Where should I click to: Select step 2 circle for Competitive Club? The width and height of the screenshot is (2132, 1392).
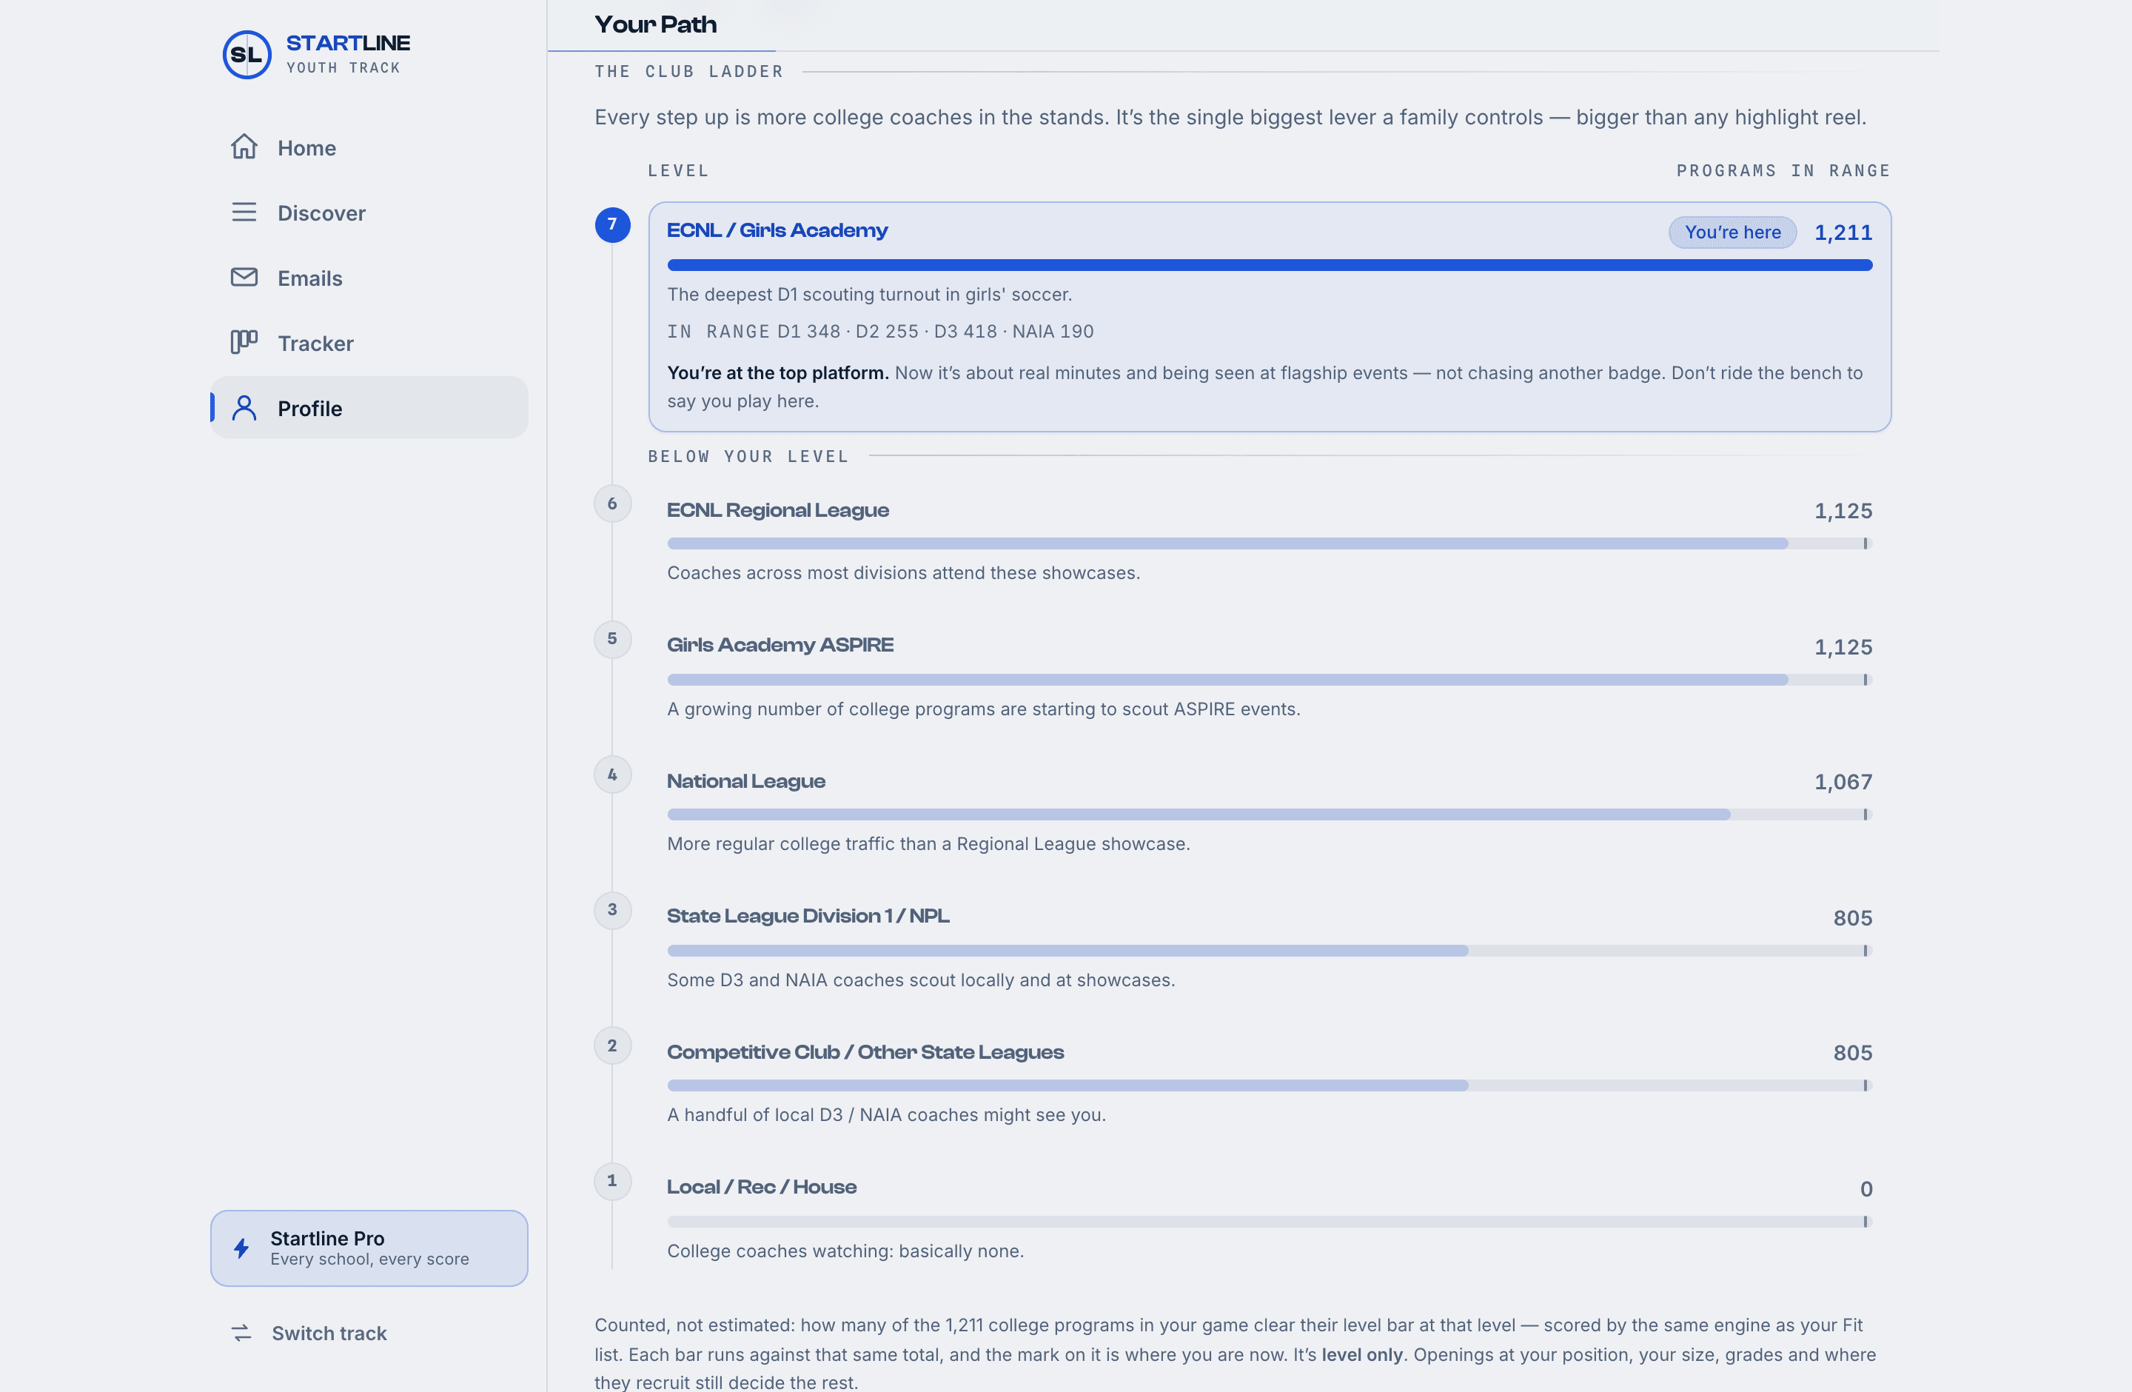(613, 1045)
